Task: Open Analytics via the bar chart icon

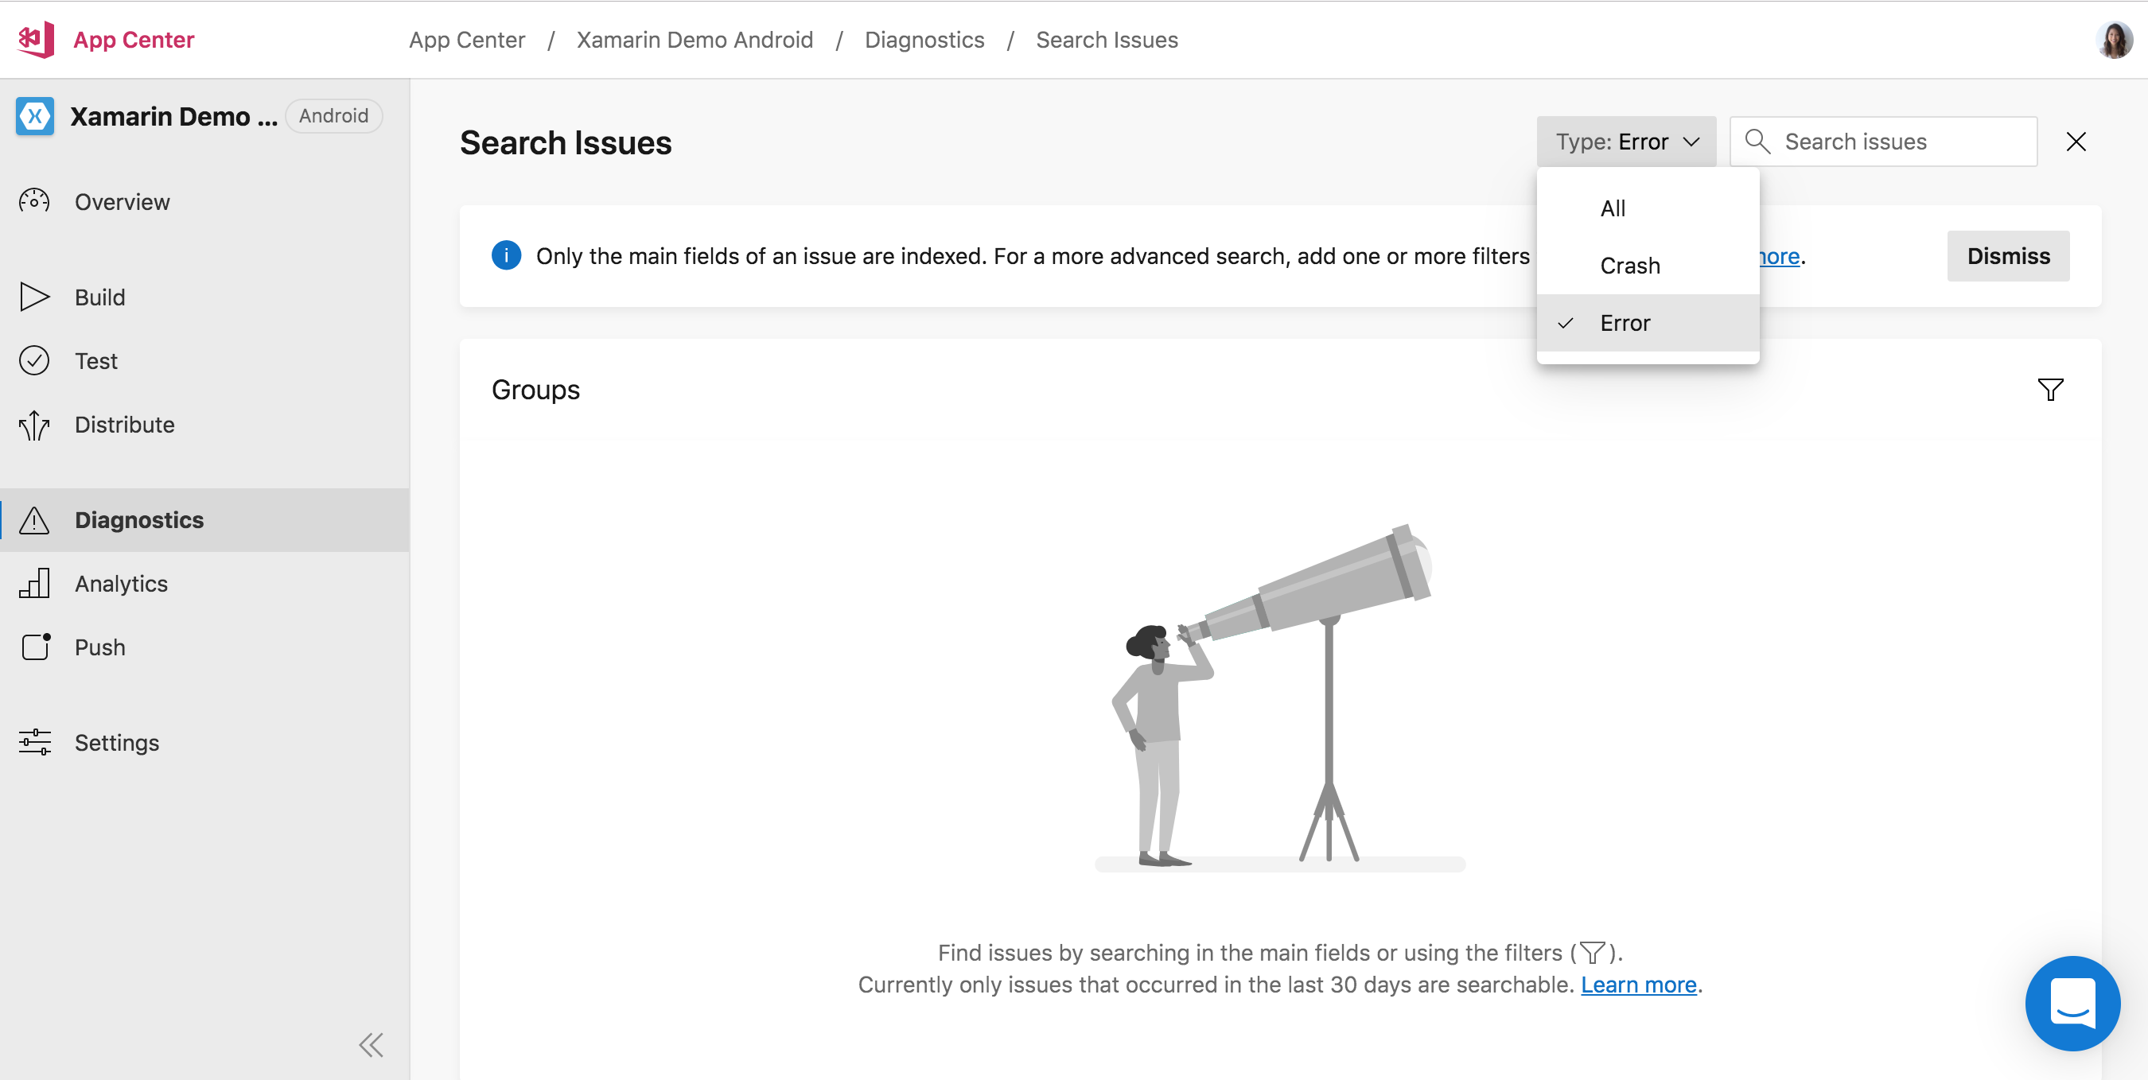Action: tap(34, 583)
